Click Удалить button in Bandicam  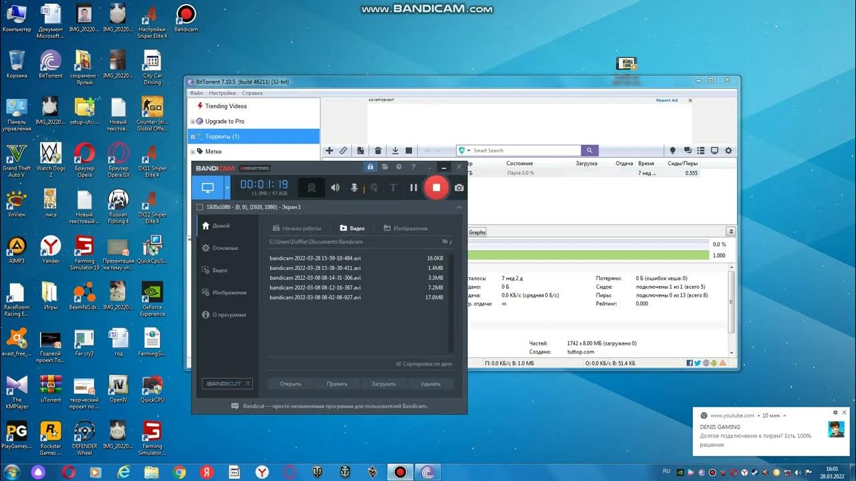[x=431, y=383]
